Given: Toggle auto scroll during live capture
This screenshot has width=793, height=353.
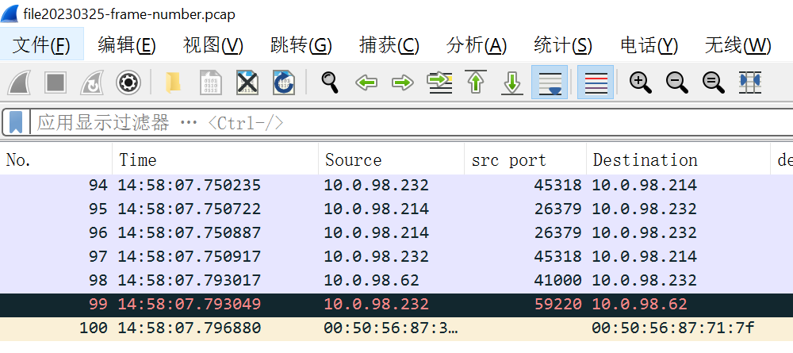Looking at the screenshot, I should click(x=550, y=82).
